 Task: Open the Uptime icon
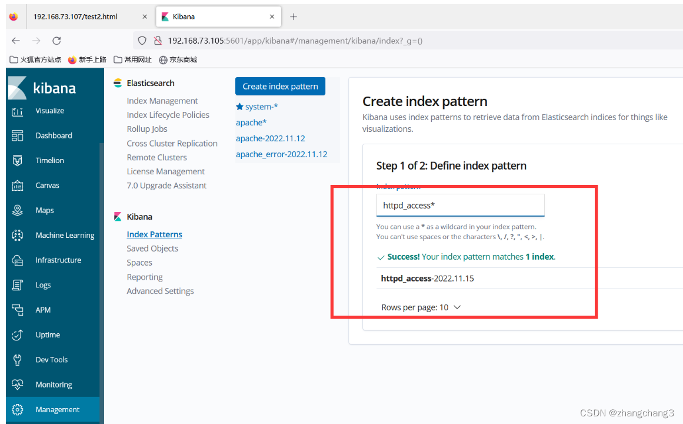[18, 334]
